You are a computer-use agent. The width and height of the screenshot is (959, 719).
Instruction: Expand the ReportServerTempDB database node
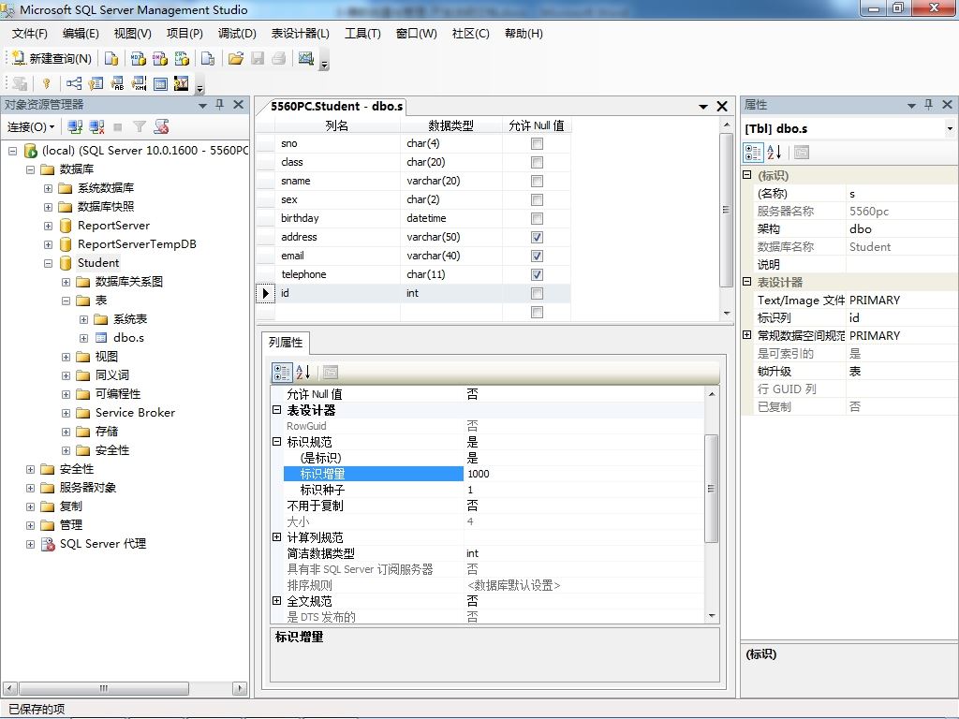coord(48,244)
